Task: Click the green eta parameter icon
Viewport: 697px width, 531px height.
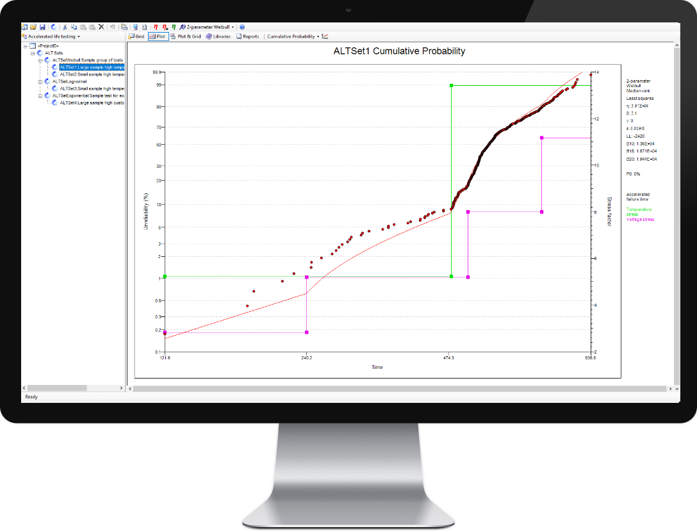Action: point(174,28)
